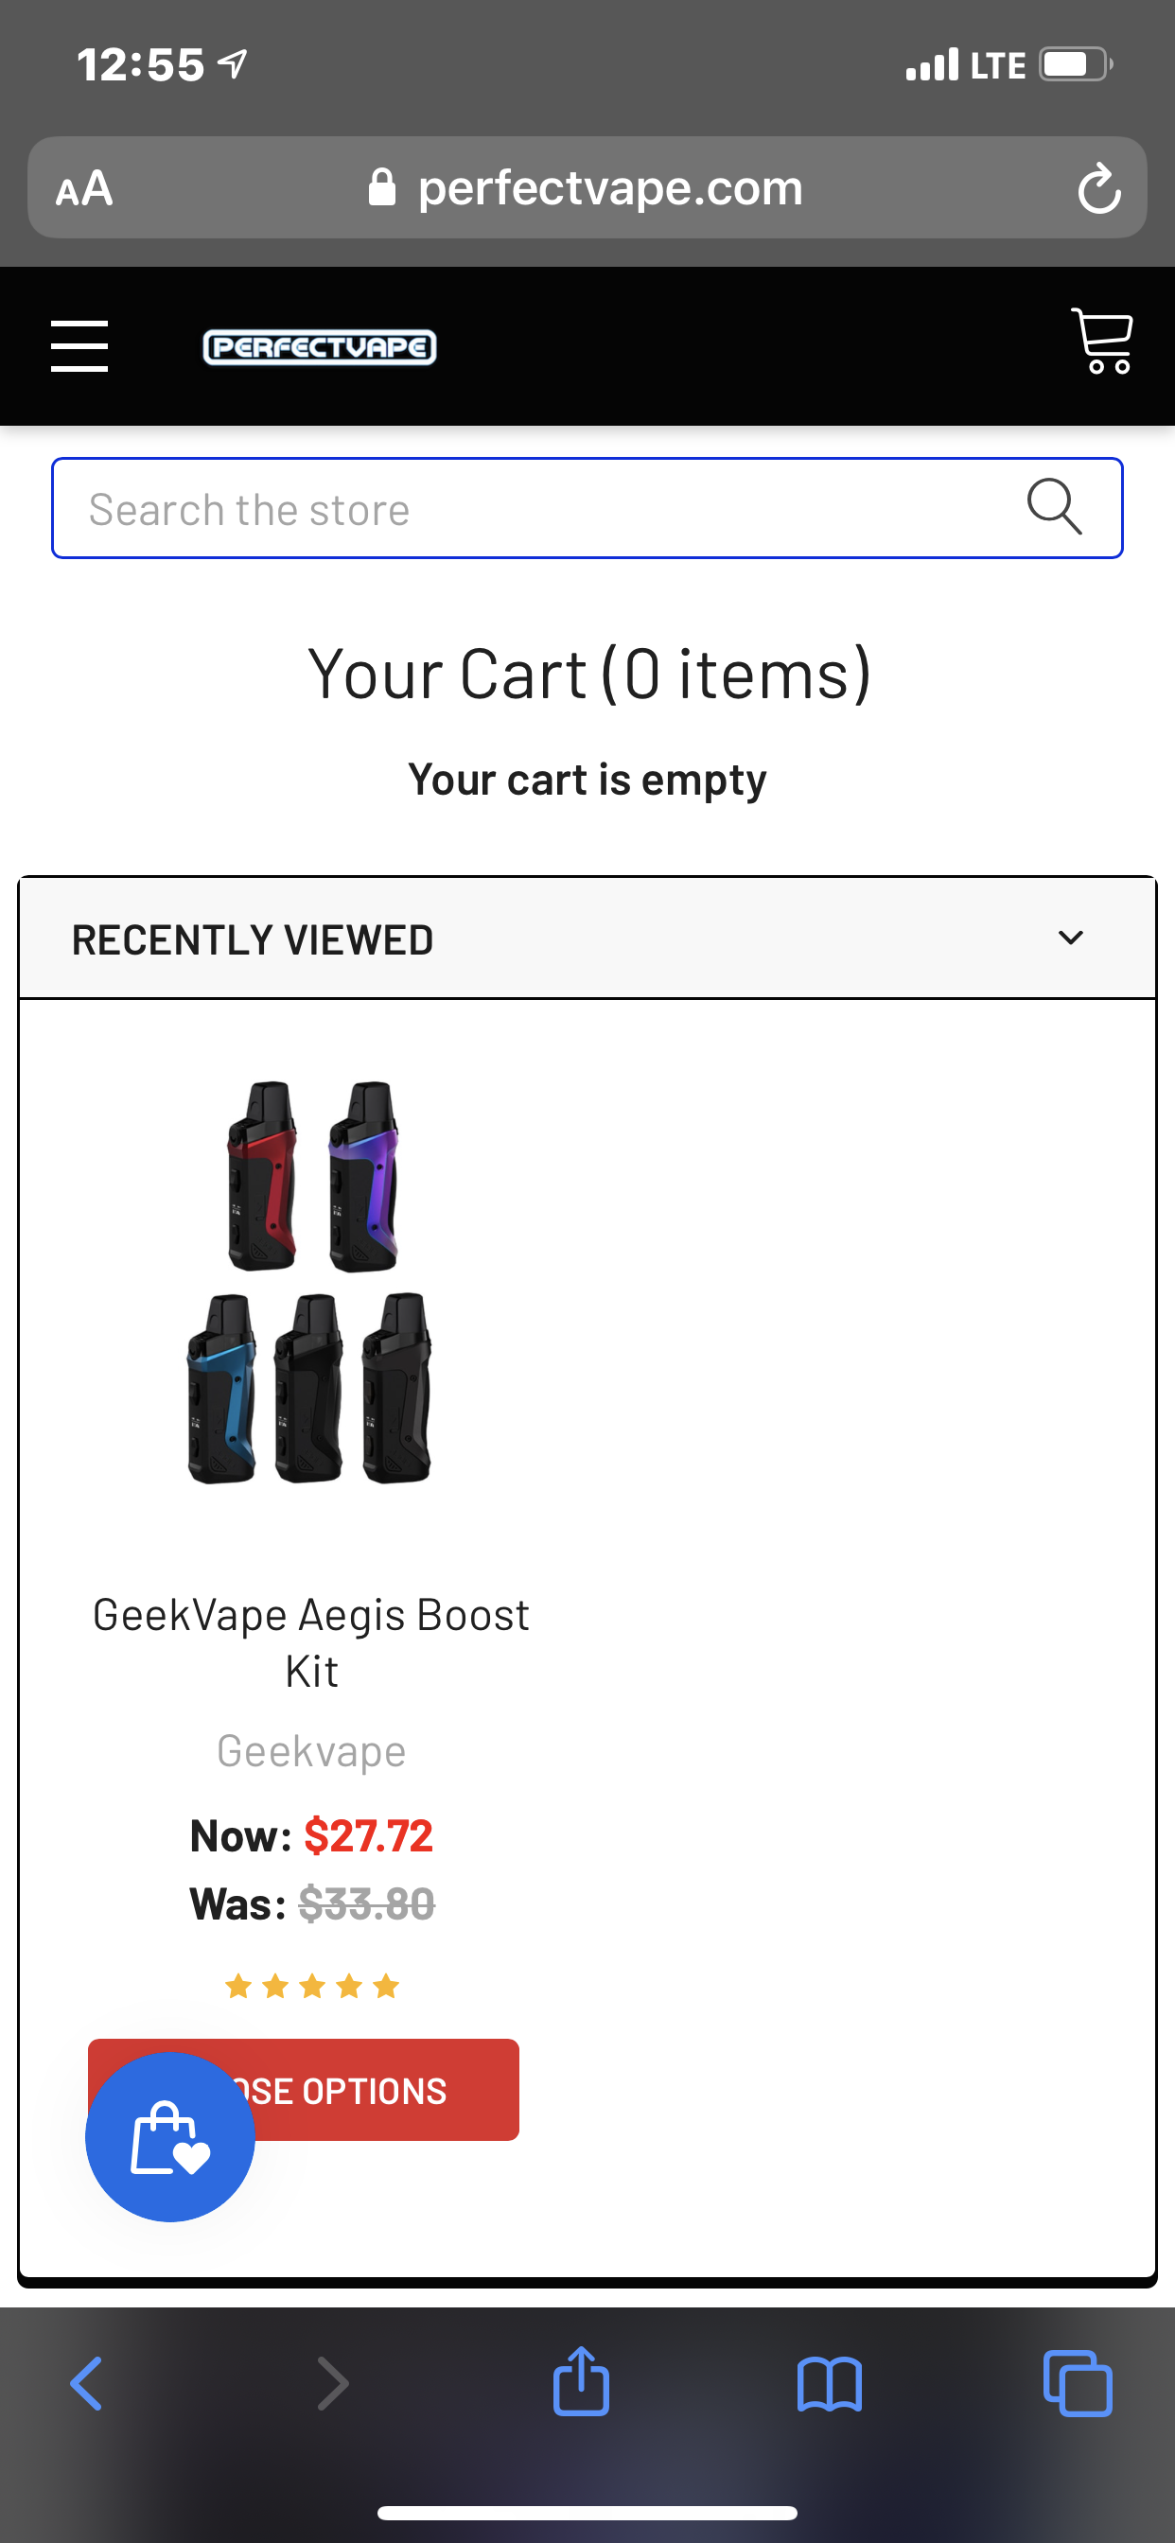Tap the Geekvape brand link
Screen dimensions: 1175x2543
pyautogui.click(x=311, y=1751)
